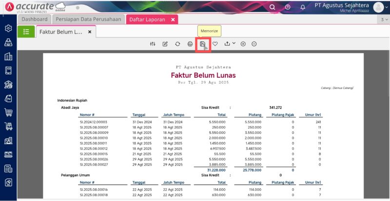This screenshot has width=390, height=201.
Task: Click the Indonesian Rupiah currency label
Action: click(72, 101)
